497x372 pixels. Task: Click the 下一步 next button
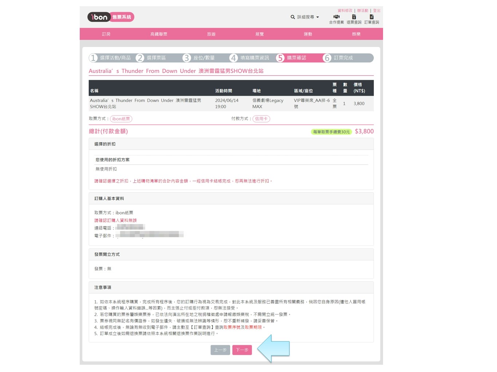(242, 350)
